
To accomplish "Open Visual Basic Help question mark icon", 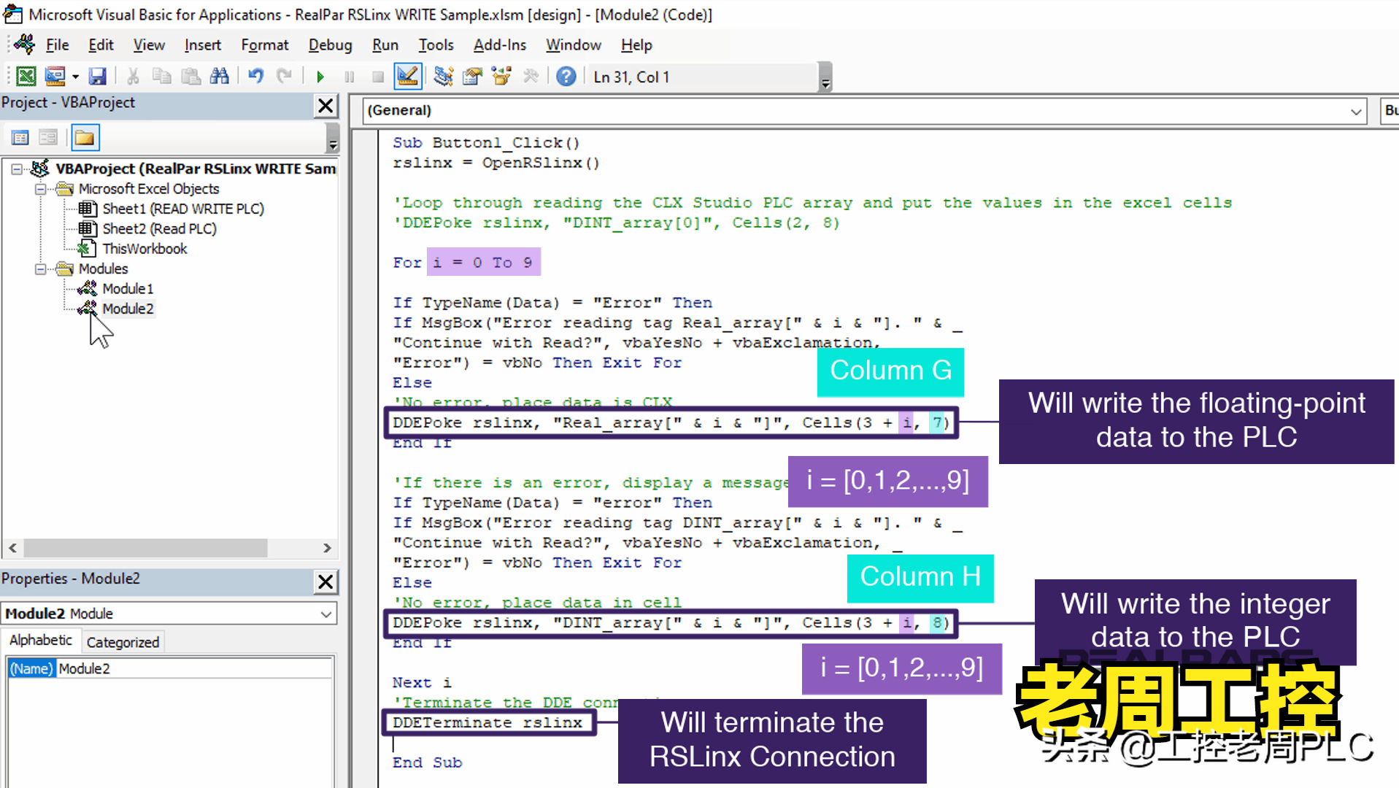I will tap(566, 76).
